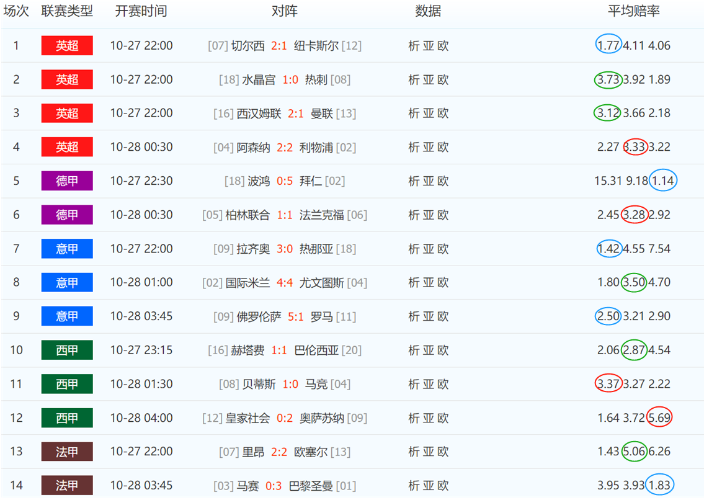
Task: Click the 切尔西 team name
Action: 248,45
